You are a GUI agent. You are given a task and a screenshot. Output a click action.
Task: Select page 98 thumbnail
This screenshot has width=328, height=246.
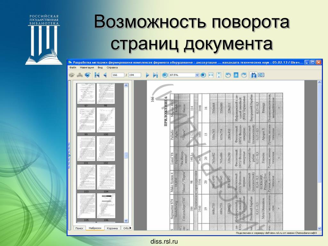[x=106, y=93]
